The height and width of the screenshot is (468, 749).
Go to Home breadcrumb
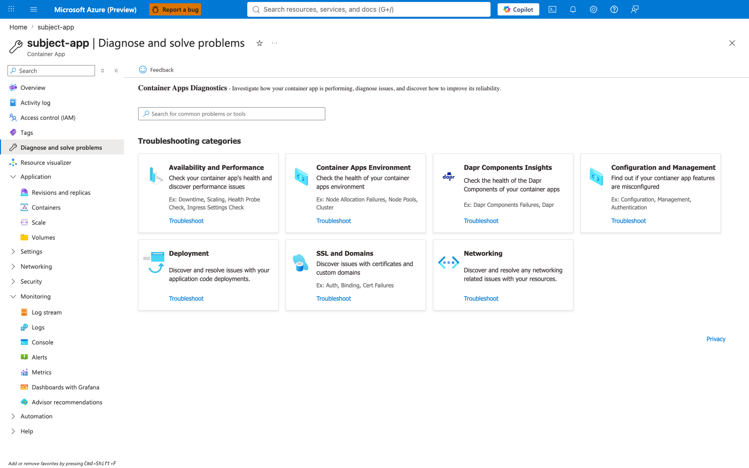(18, 27)
